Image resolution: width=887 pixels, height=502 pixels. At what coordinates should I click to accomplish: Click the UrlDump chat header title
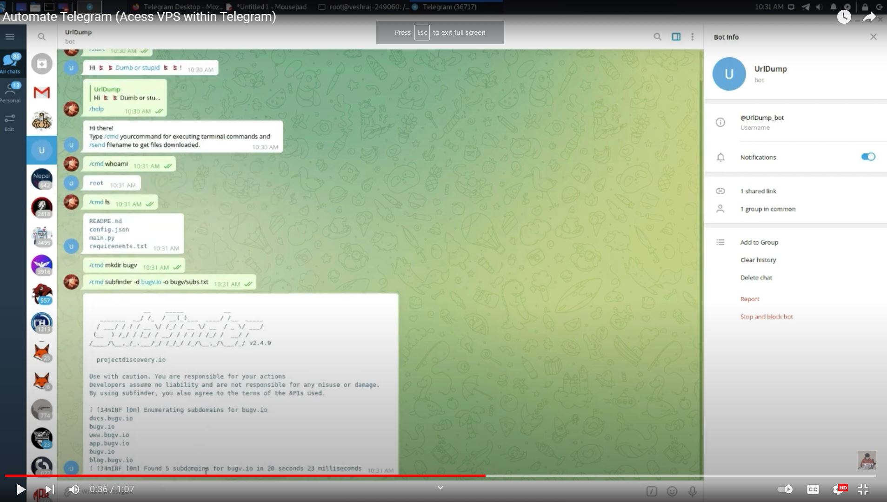(x=78, y=32)
